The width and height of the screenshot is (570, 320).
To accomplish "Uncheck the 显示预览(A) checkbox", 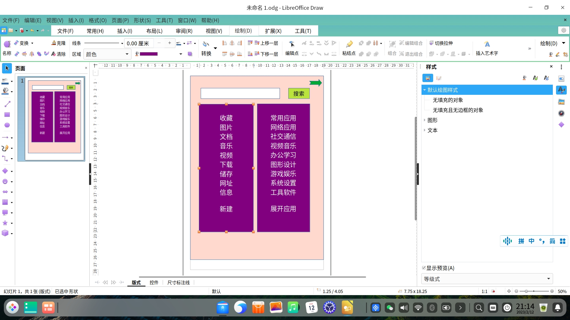I will tap(424, 268).
